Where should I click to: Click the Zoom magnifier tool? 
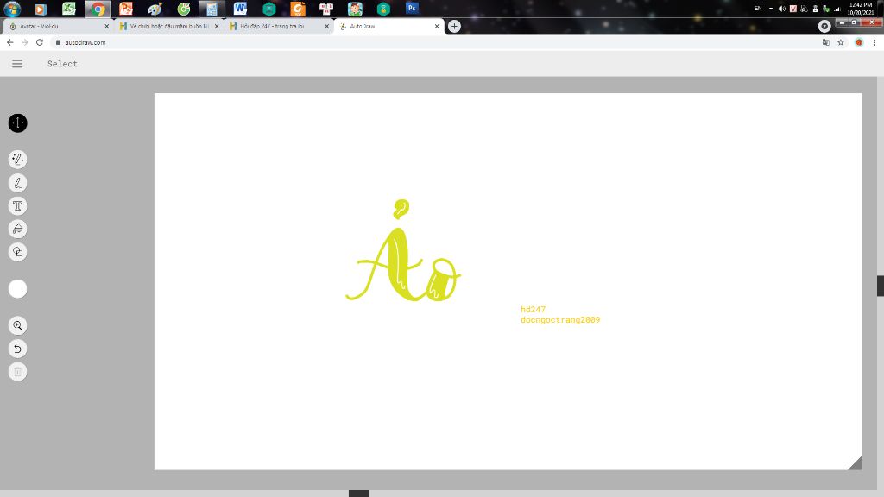pos(17,325)
